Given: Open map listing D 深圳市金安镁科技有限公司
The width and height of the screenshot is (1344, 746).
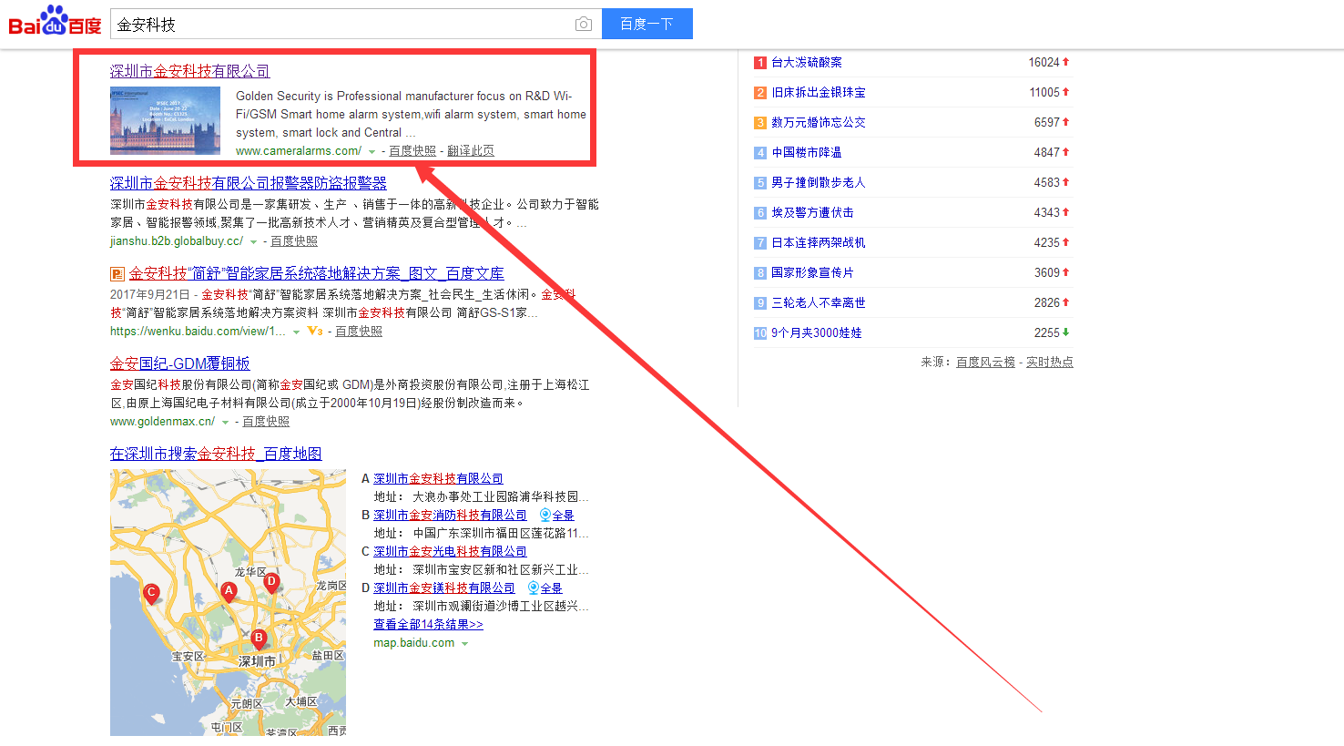Looking at the screenshot, I should click(444, 588).
